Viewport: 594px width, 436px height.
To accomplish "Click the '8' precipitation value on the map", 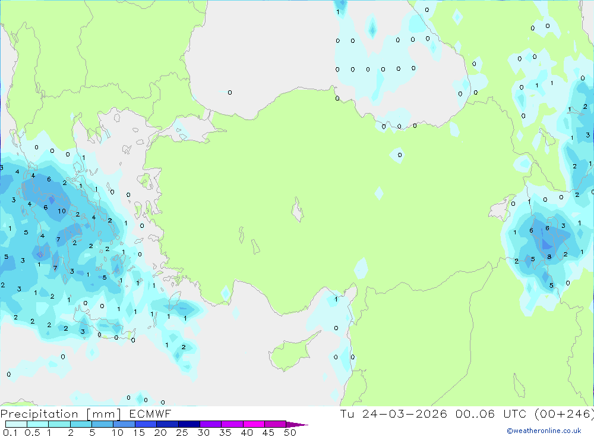I will coord(549,257).
